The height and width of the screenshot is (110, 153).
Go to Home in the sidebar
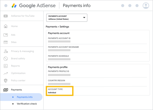point(14,26)
